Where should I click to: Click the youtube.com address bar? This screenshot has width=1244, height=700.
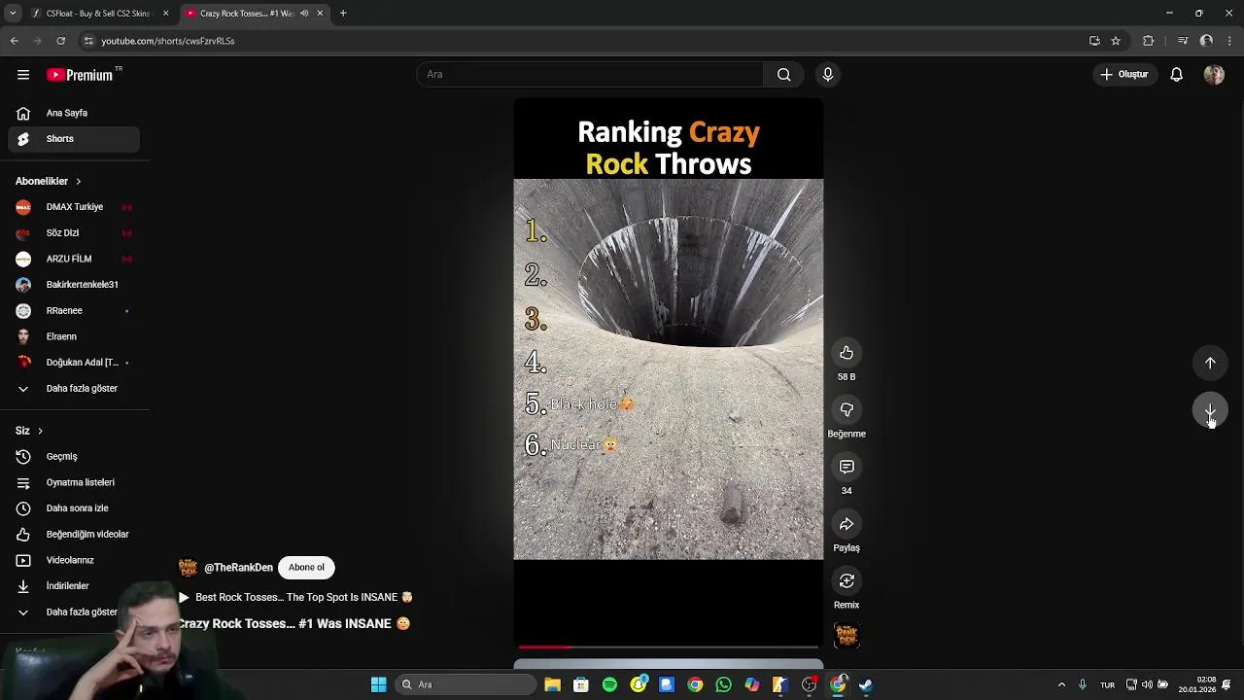click(583, 41)
